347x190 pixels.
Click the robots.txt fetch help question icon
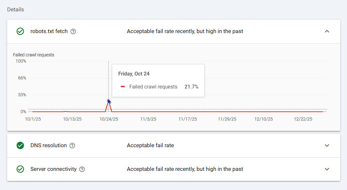click(x=73, y=31)
